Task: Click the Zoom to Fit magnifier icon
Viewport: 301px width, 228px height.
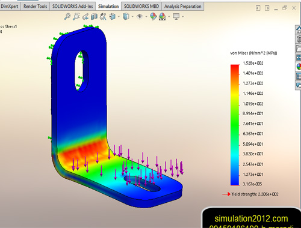Action: click(67, 16)
